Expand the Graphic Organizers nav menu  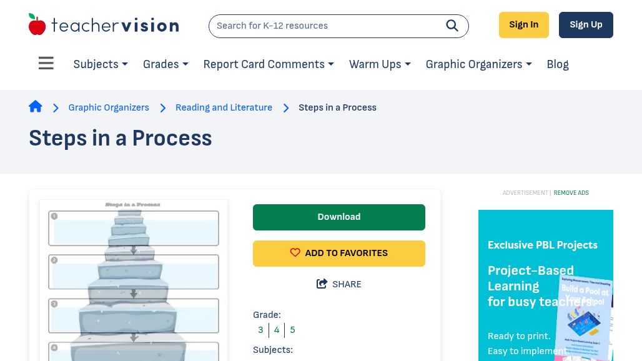478,64
